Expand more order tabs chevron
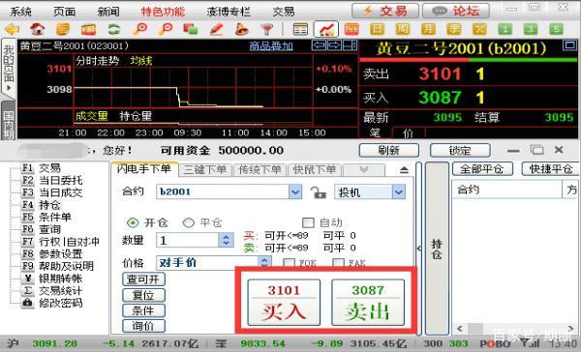Screen dimensions: 581x352 click(364, 170)
